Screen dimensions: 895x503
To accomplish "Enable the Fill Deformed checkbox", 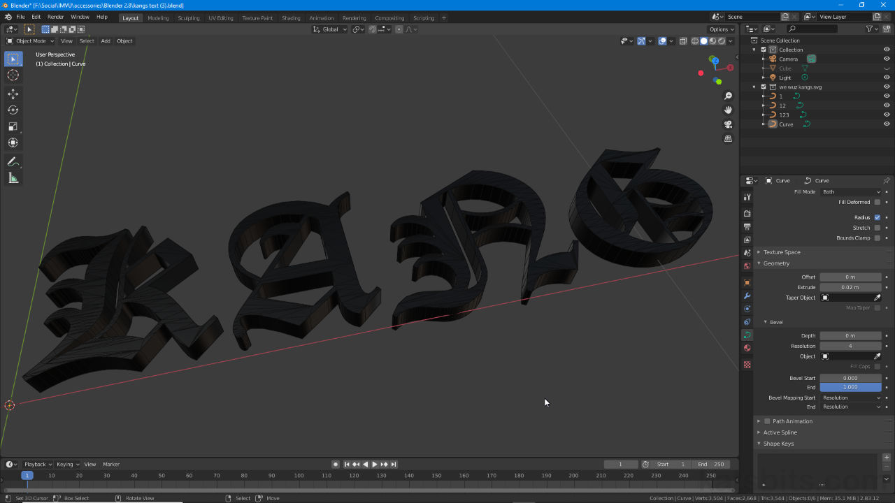I will coord(878,203).
